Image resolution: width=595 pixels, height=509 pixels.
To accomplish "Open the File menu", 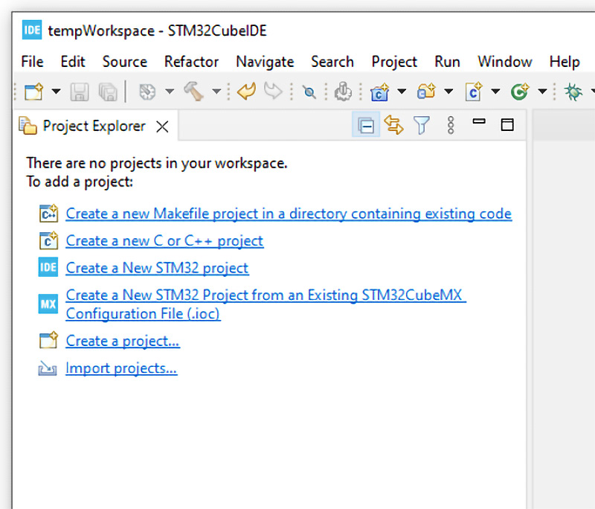I will pos(32,62).
